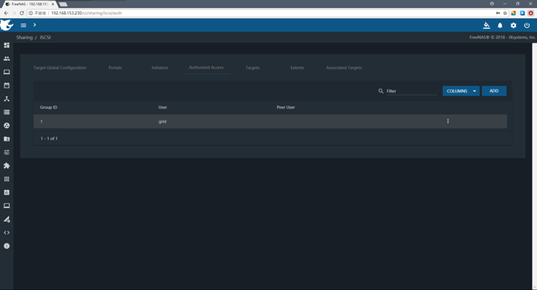Bookmark the page with the star icon
Screen dimensions: 537x290
pyautogui.click(x=505, y=13)
